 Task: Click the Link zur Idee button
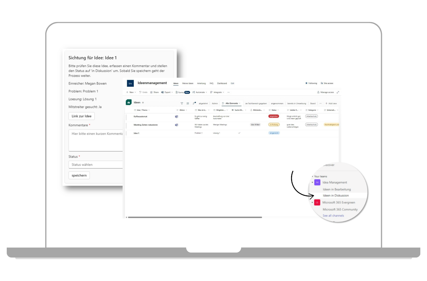click(x=81, y=116)
